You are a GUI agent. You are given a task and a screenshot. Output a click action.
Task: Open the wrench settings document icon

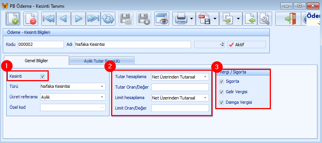tap(265, 19)
